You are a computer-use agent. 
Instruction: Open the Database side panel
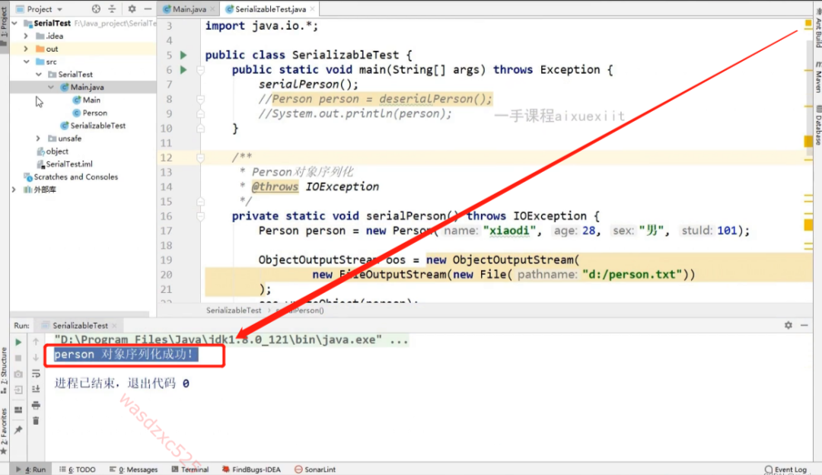[817, 126]
